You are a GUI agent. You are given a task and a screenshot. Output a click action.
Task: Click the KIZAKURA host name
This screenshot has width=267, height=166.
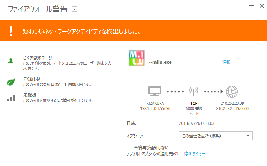[155, 103]
